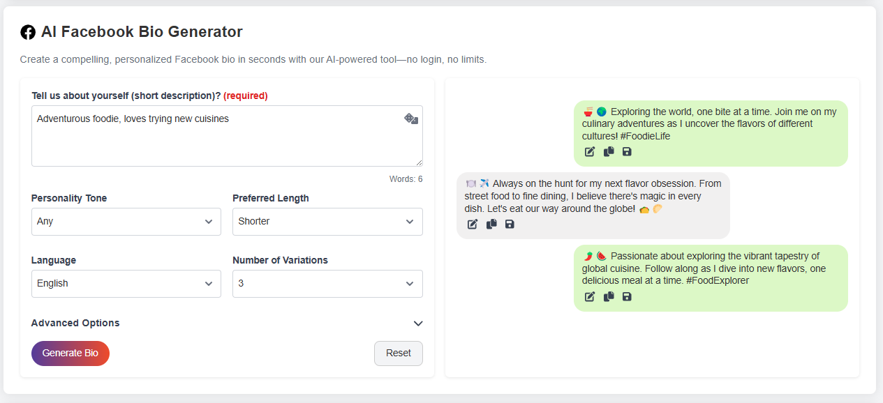Edit the #FoodExplorer bio
The image size is (883, 403).
tap(590, 297)
